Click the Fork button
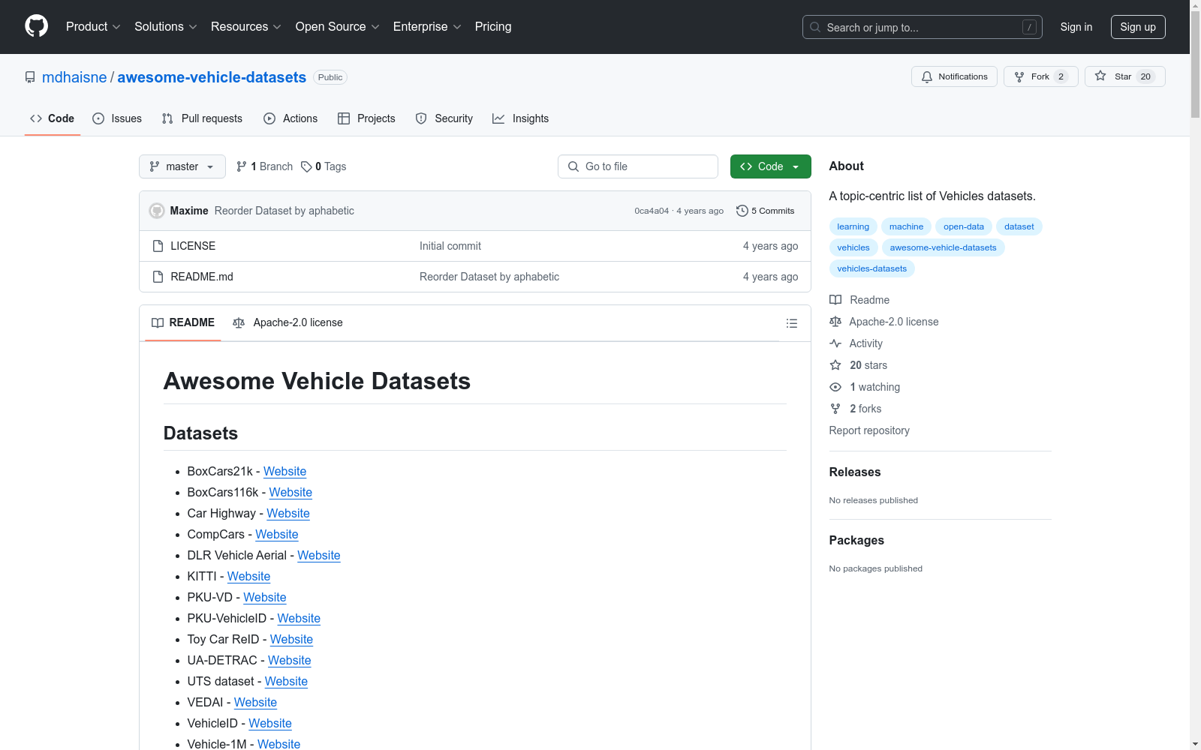This screenshot has width=1201, height=750. point(1040,76)
